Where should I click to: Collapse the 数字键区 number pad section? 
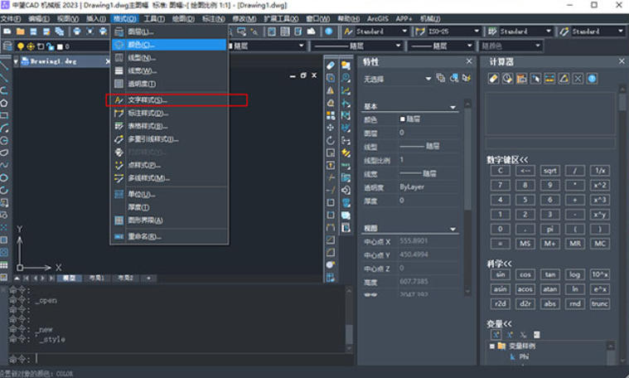(x=507, y=160)
